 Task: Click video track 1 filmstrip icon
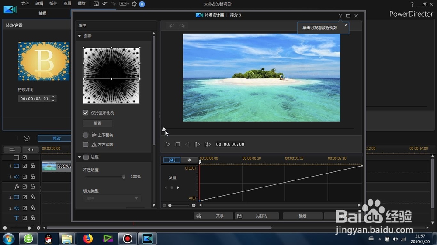click(x=17, y=166)
